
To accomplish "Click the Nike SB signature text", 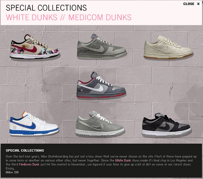I will click(12, 172).
